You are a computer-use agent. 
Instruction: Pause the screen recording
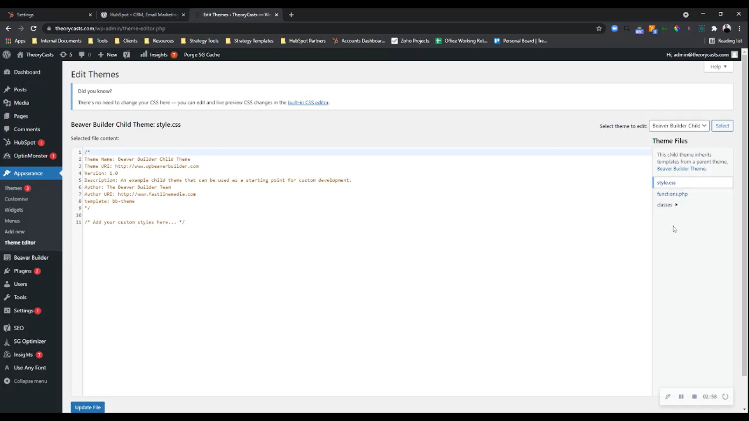click(681, 396)
